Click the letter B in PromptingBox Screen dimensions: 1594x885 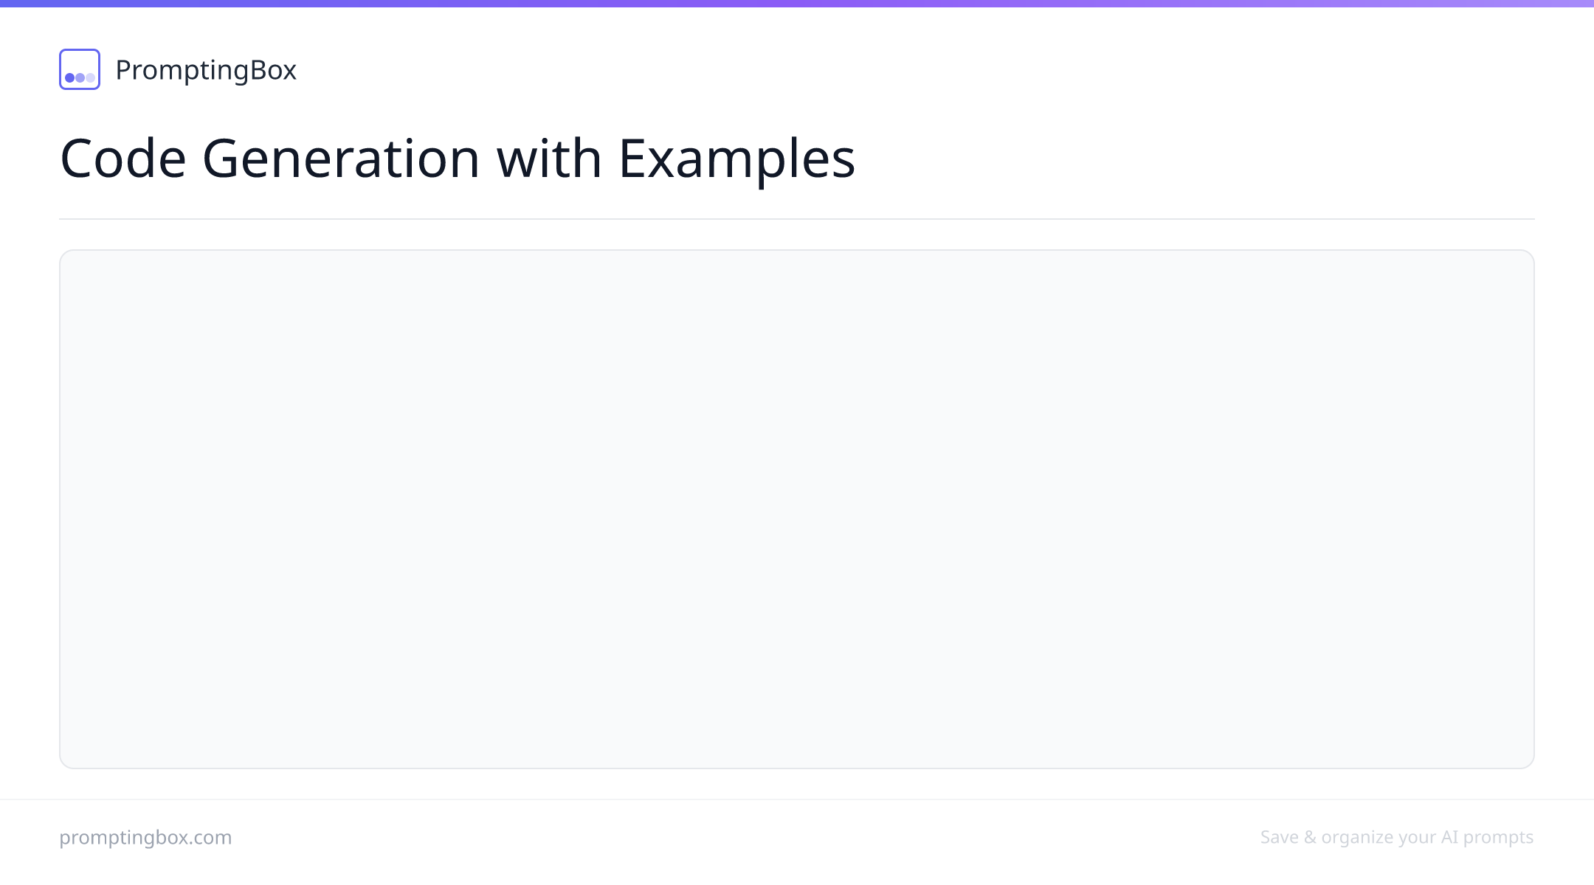click(x=259, y=69)
